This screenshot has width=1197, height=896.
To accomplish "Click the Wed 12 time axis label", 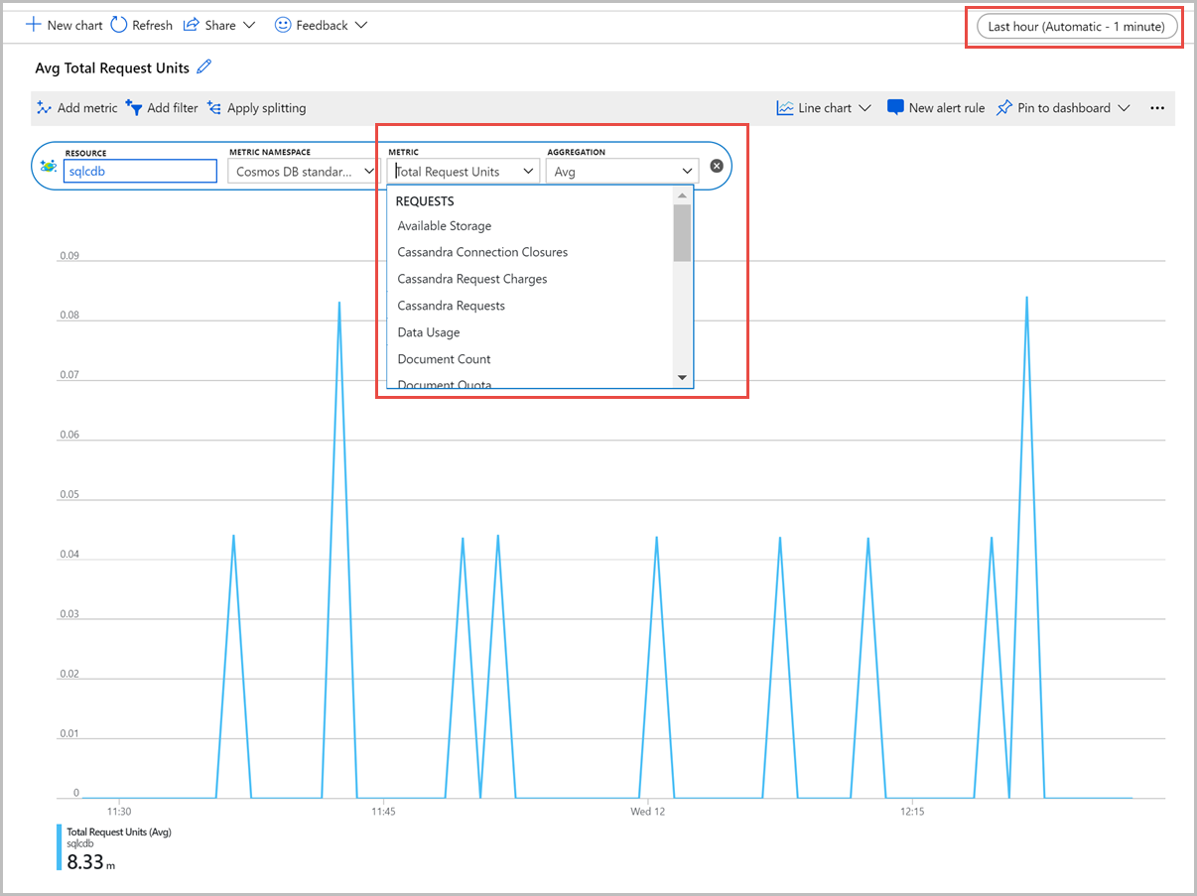I will pos(647,812).
